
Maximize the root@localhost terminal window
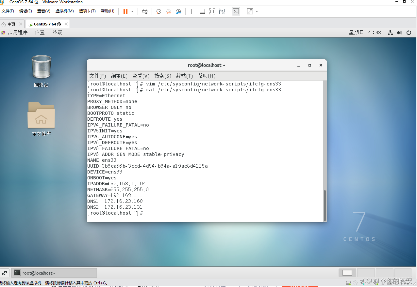click(x=310, y=65)
